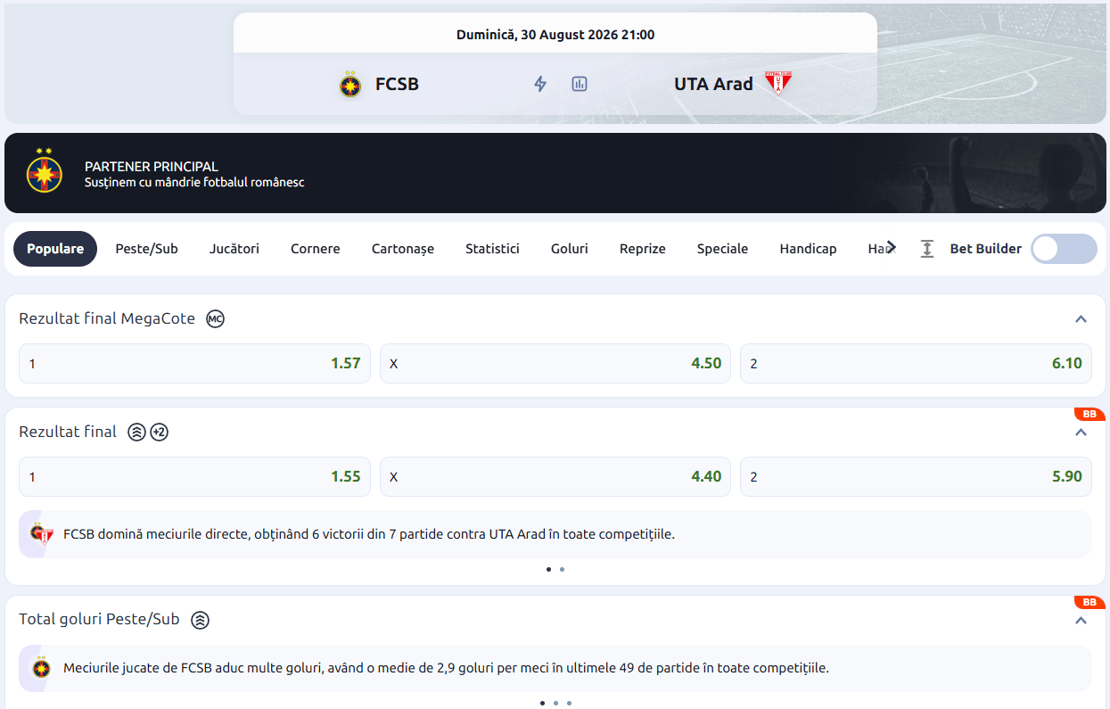The image size is (1110, 709).
Task: Click the Rezultat final MegaCote title
Action: click(x=107, y=318)
